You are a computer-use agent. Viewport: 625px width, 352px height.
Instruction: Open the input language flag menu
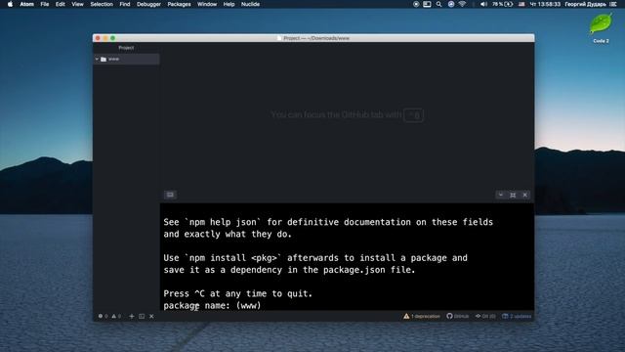pos(521,4)
